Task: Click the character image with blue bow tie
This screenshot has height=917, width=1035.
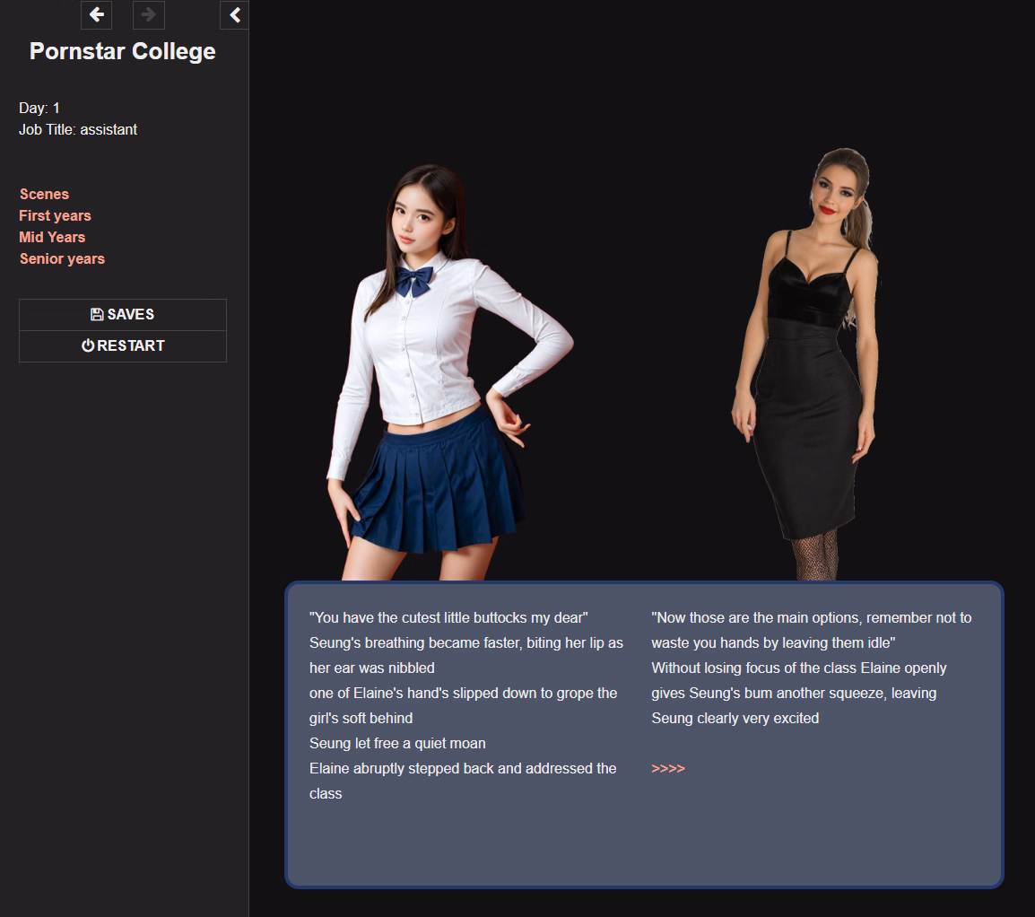Action: click(x=431, y=377)
